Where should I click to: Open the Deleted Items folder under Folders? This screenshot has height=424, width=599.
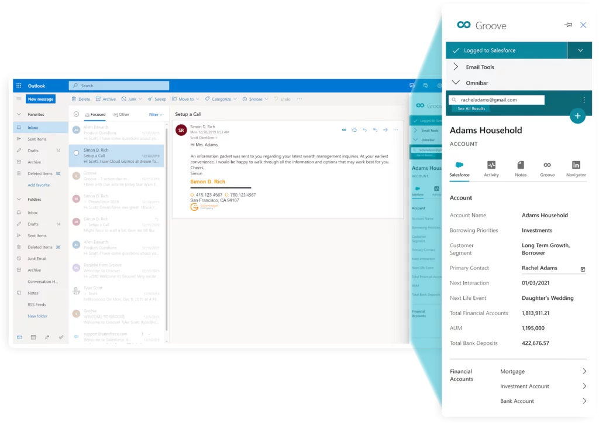click(x=40, y=247)
